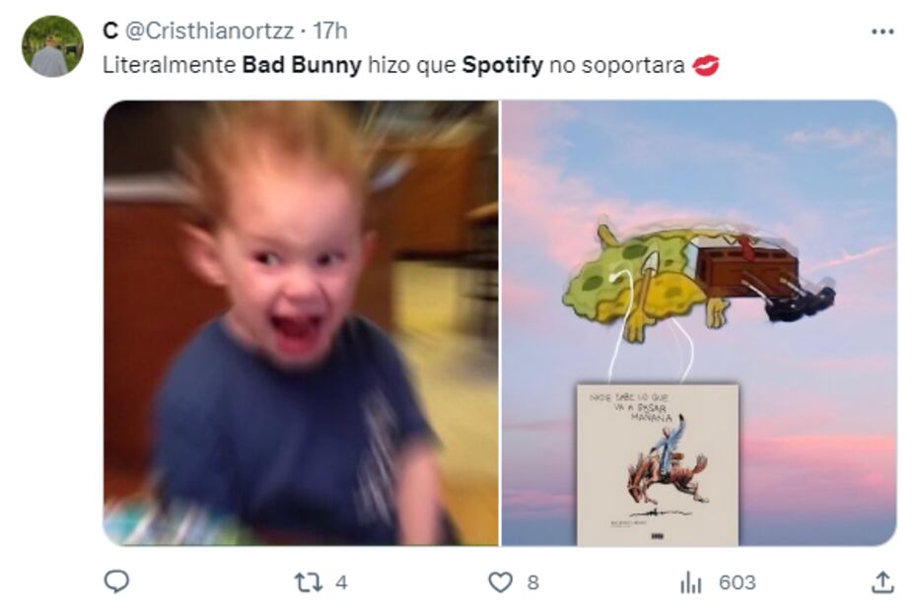Click the 603 views count
This screenshot has height=611, width=918.
738,582
